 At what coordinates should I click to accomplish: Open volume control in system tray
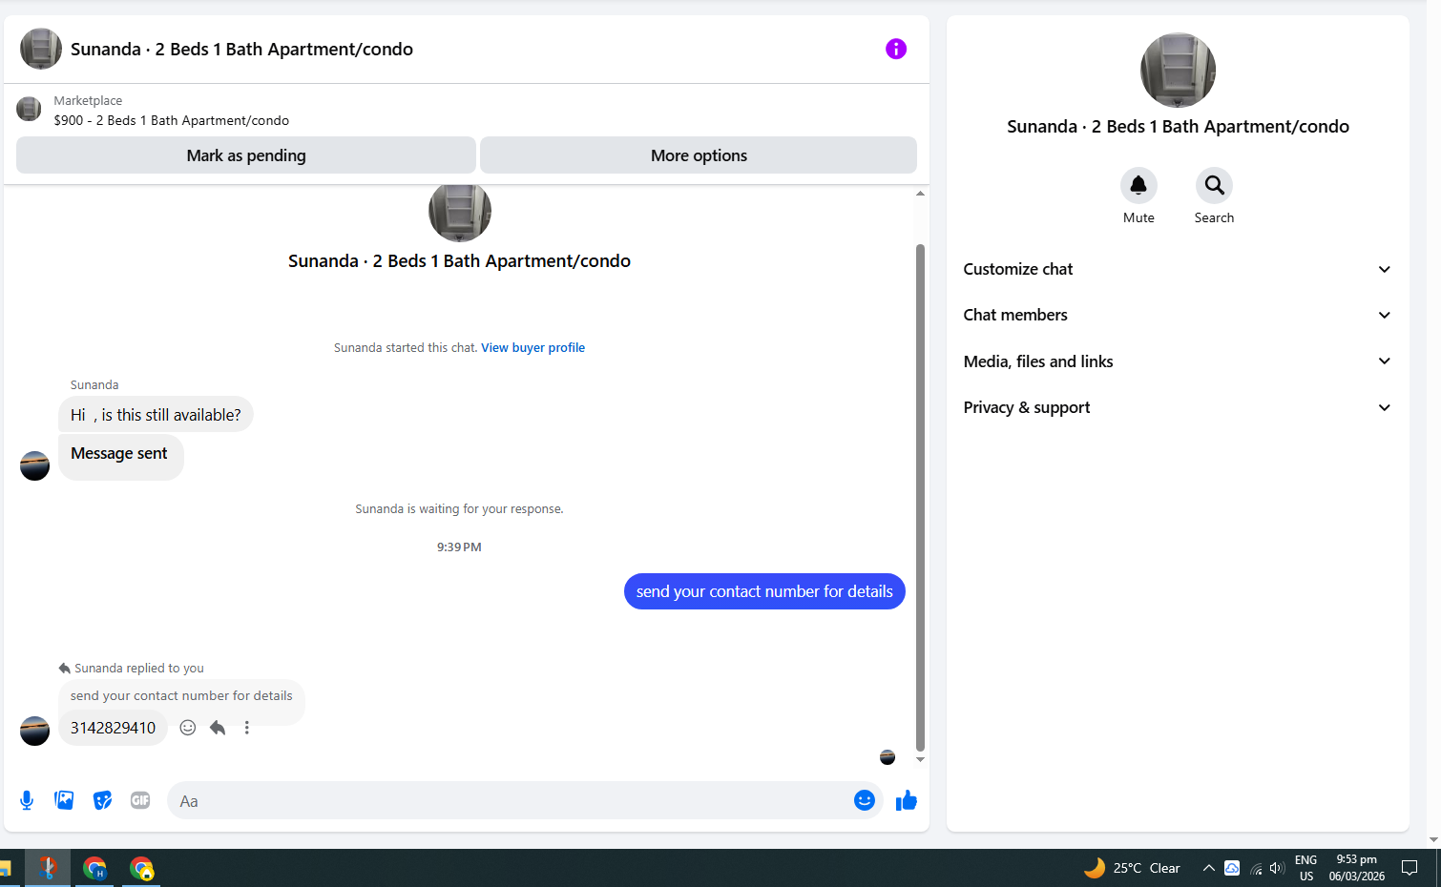[x=1277, y=868]
